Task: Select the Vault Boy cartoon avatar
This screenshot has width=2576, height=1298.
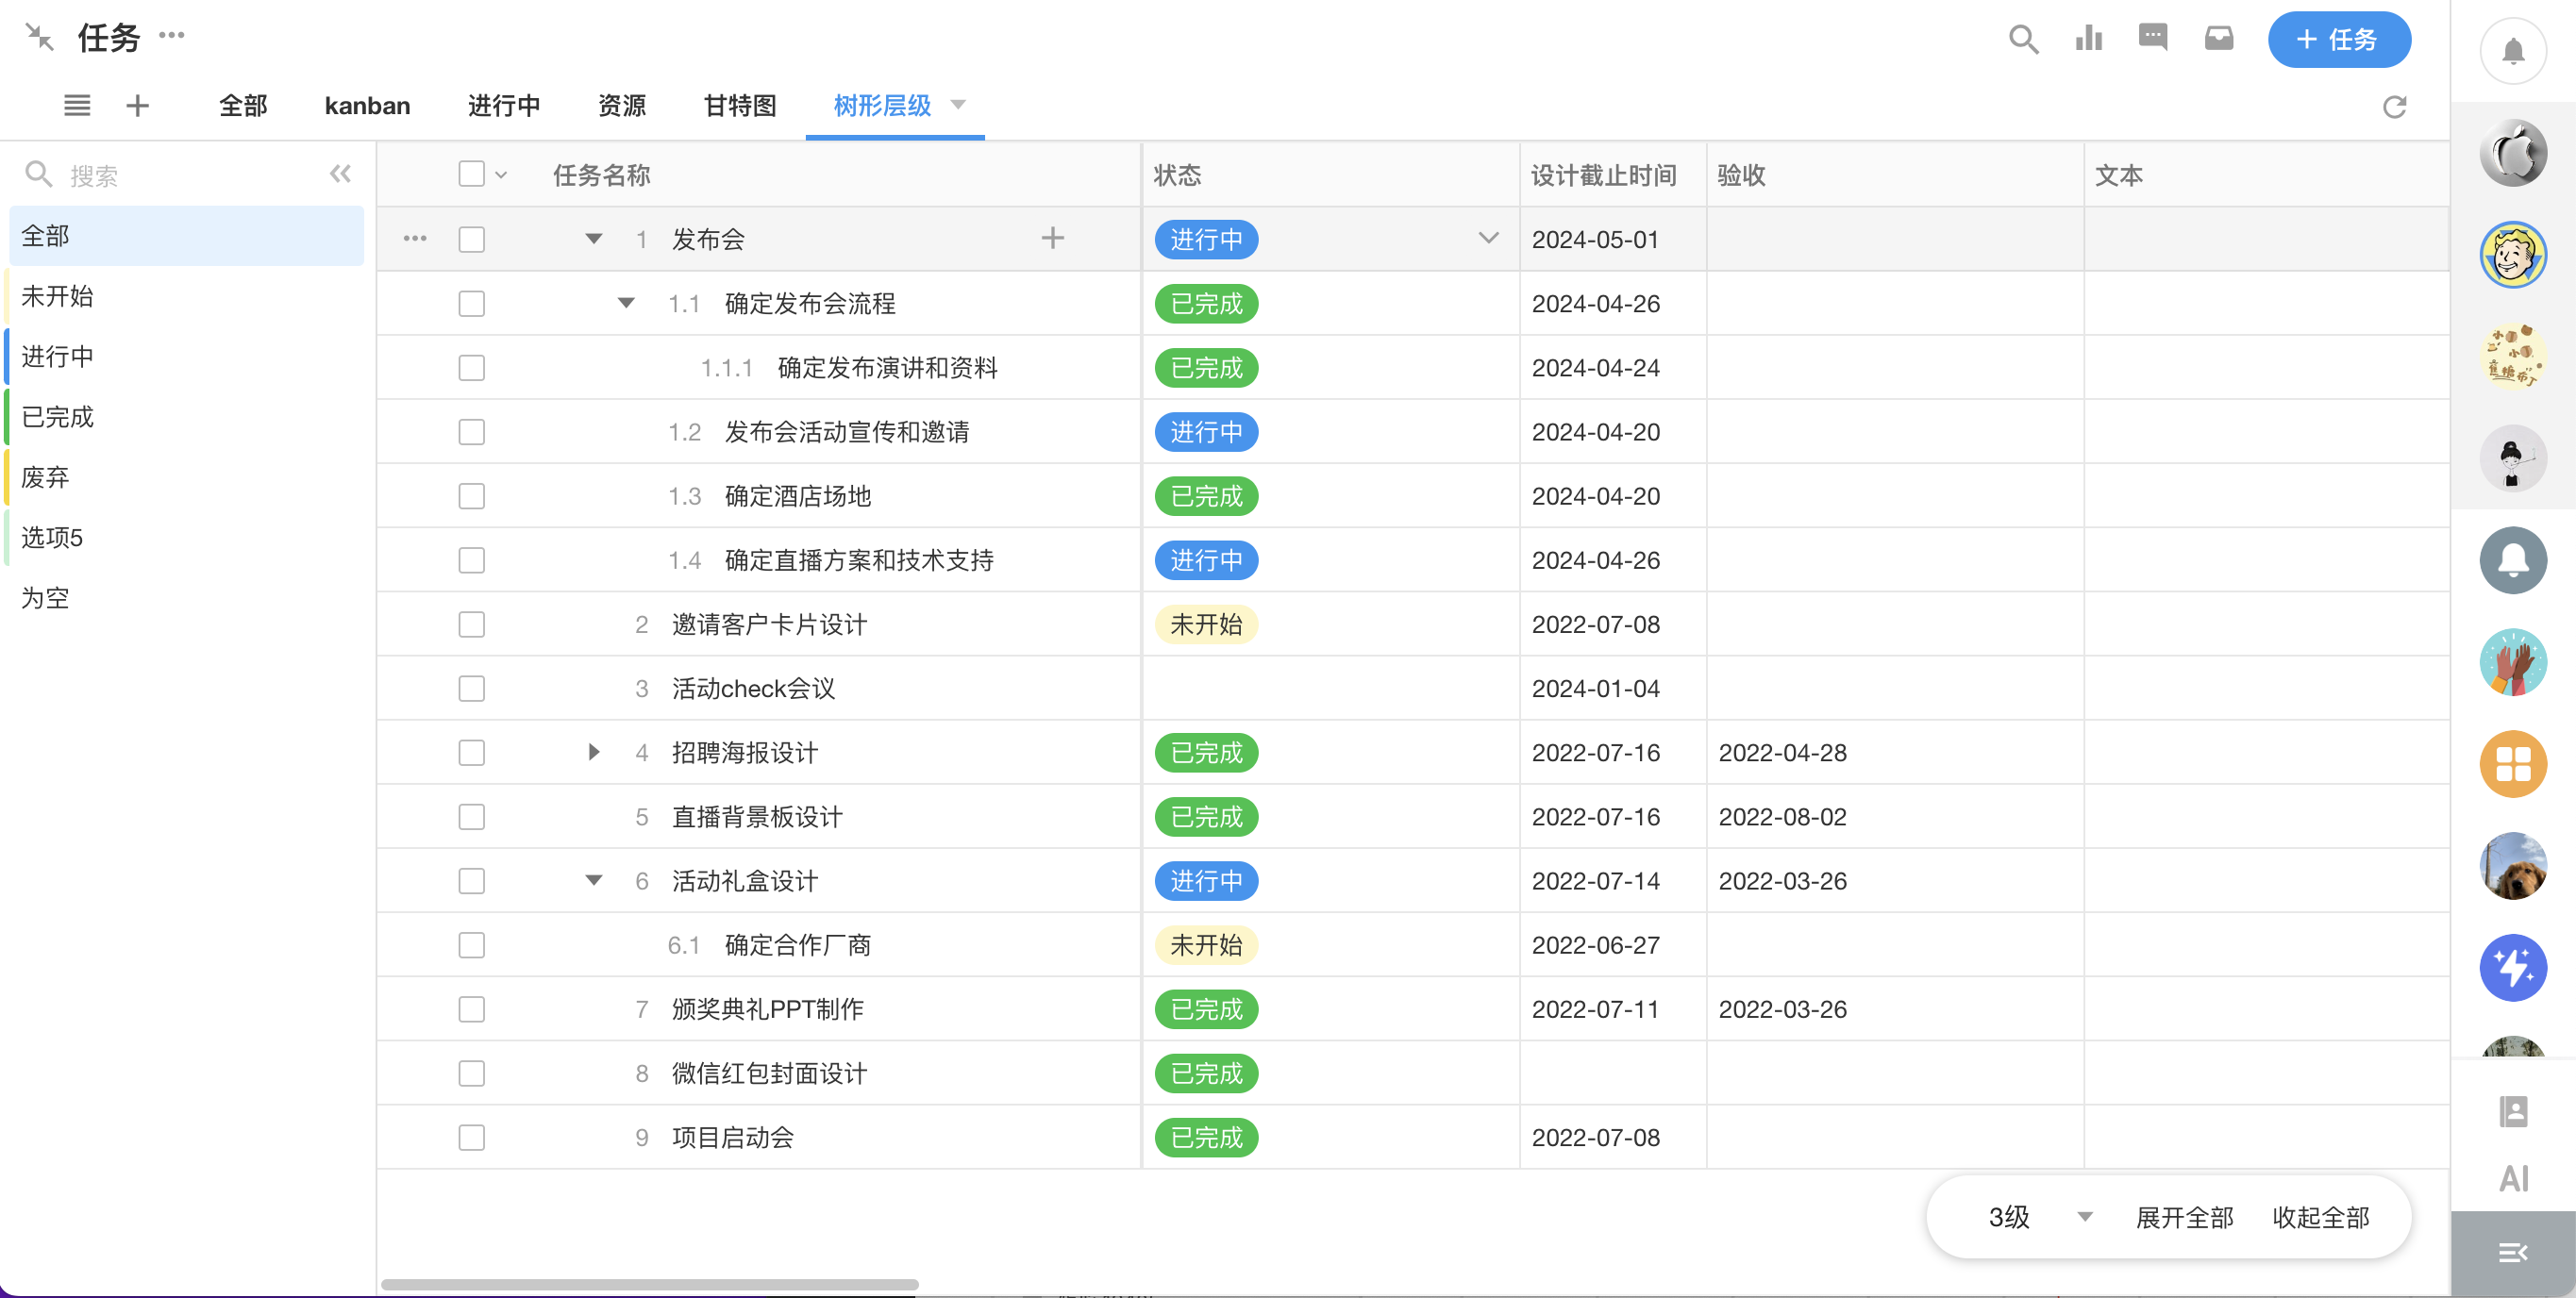Action: click(x=2513, y=255)
